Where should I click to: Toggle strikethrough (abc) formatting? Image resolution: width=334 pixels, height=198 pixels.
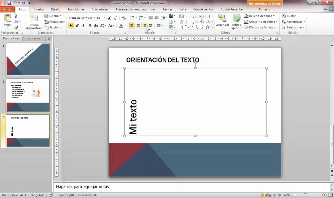click(96, 26)
